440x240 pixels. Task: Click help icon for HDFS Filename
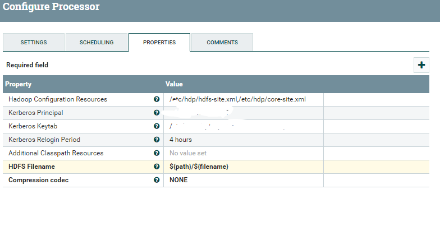157,167
